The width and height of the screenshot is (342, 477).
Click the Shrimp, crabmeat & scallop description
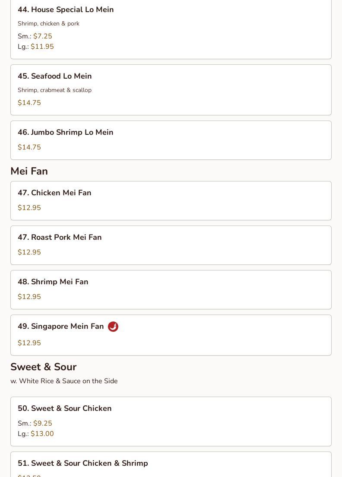click(55, 90)
